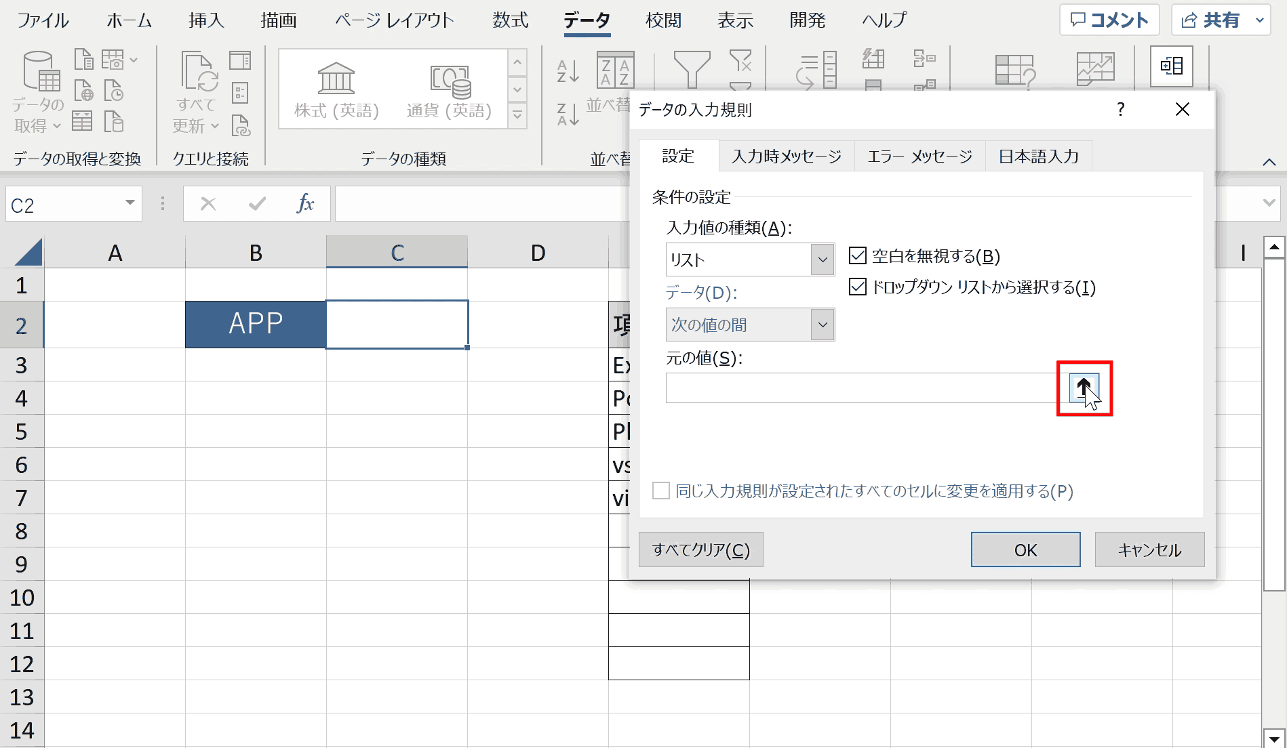Click the Recent Sources clock icon

[113, 91]
